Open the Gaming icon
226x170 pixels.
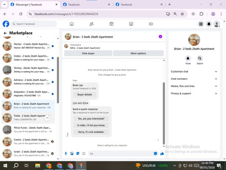(x=151, y=24)
